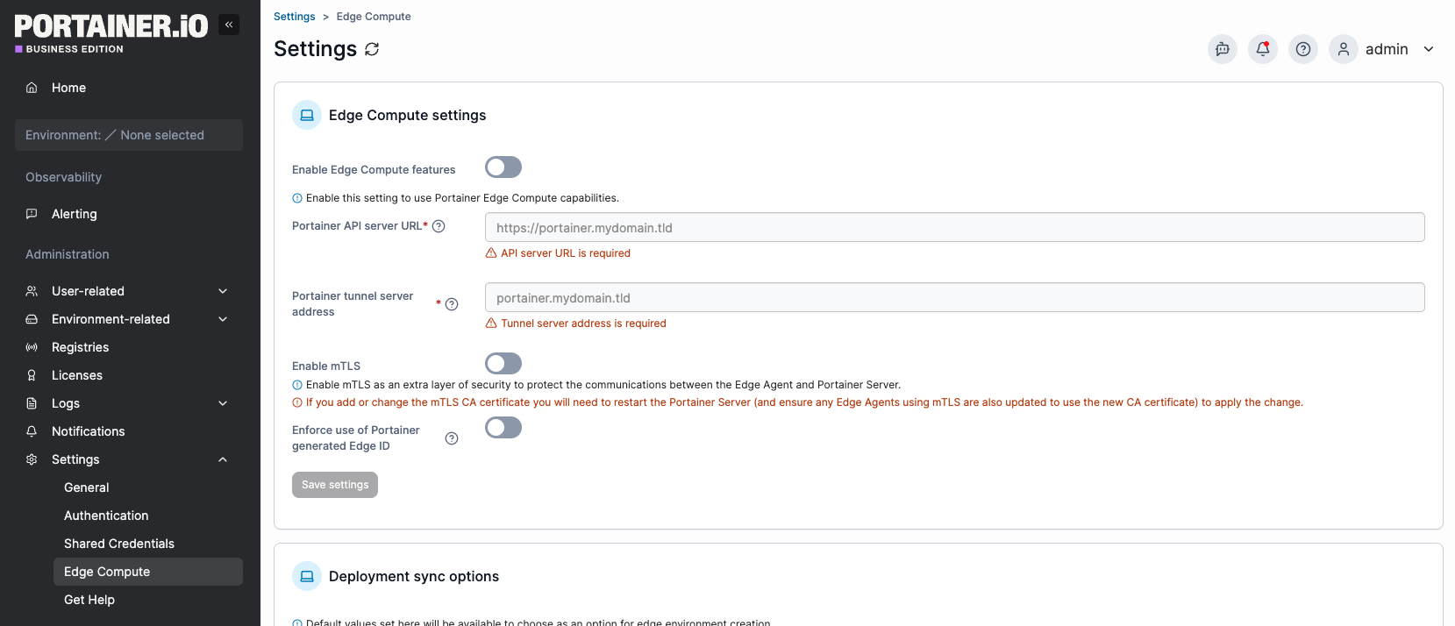The height and width of the screenshot is (626, 1455).
Task: Expand the Environment-related menu chevron
Action: tap(223, 319)
